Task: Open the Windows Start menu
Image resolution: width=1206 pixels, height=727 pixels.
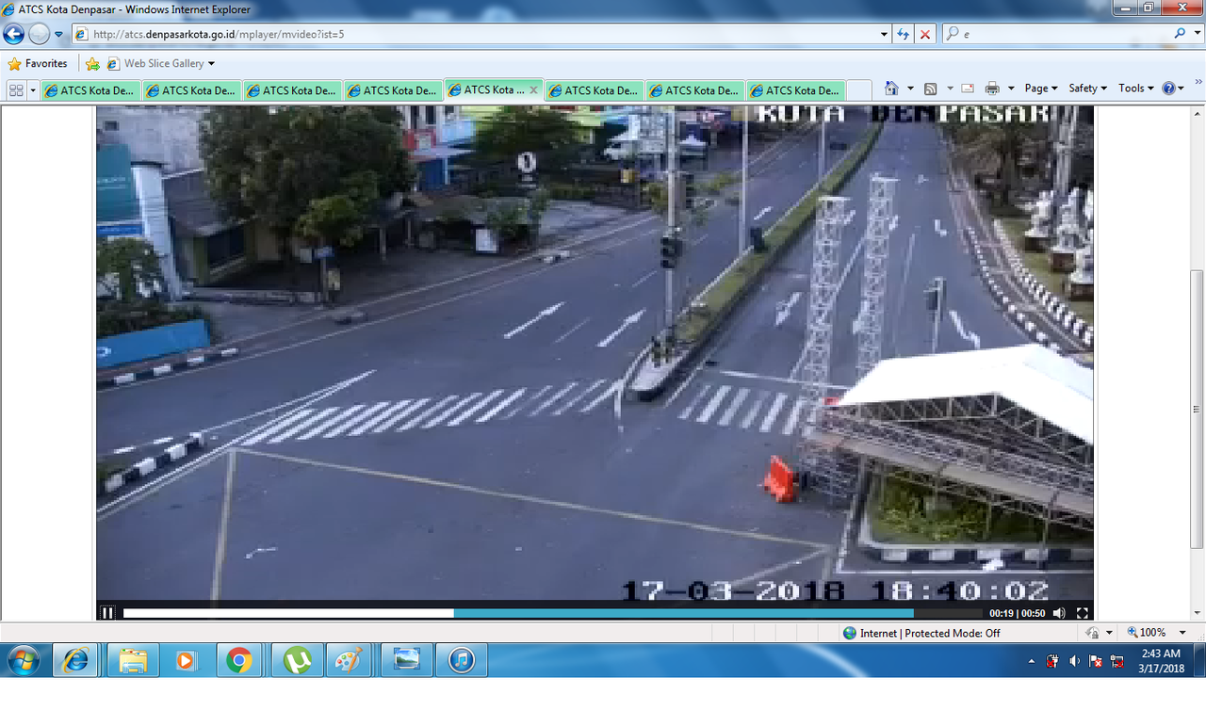Action: (x=23, y=661)
